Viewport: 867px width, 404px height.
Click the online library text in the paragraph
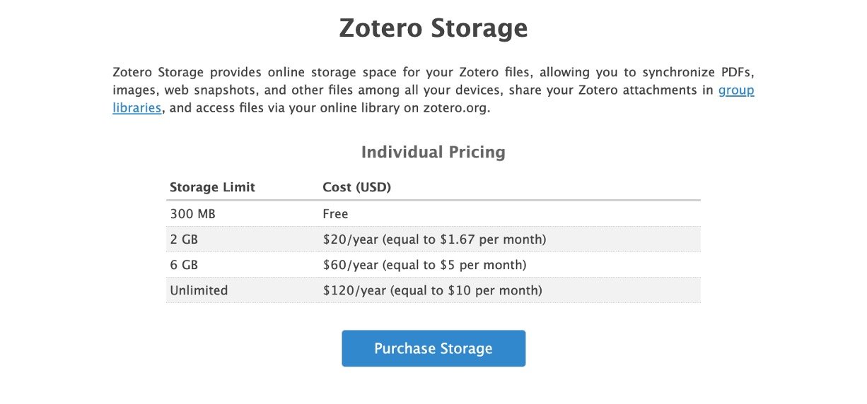point(376,109)
